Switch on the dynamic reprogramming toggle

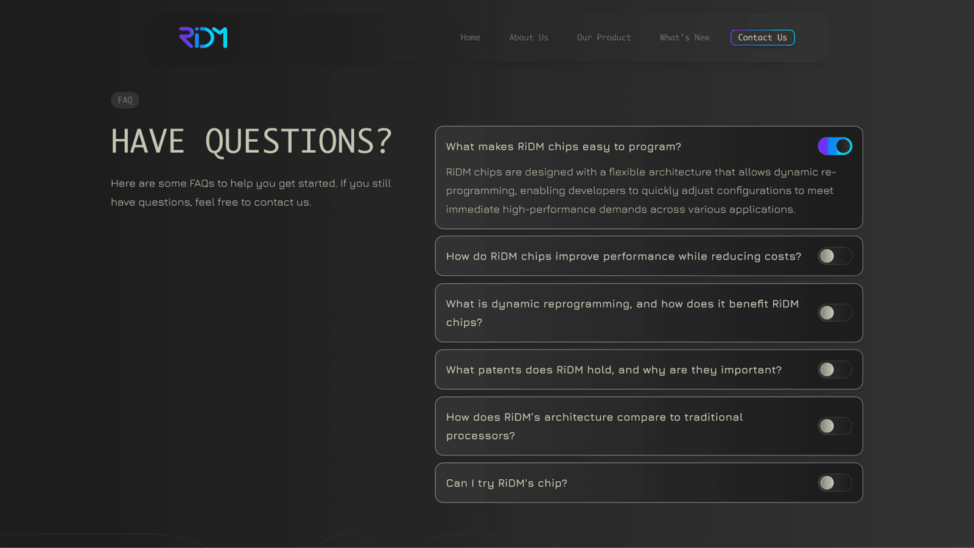(x=835, y=313)
